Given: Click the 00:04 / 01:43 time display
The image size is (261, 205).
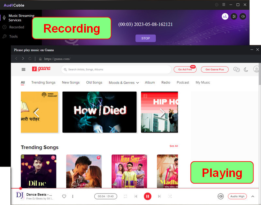Looking at the screenshot, I should (x=105, y=196).
